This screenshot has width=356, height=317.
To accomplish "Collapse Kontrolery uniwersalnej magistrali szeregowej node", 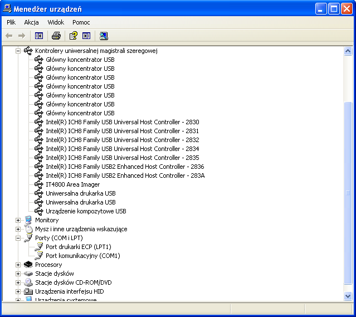I will point(18,51).
